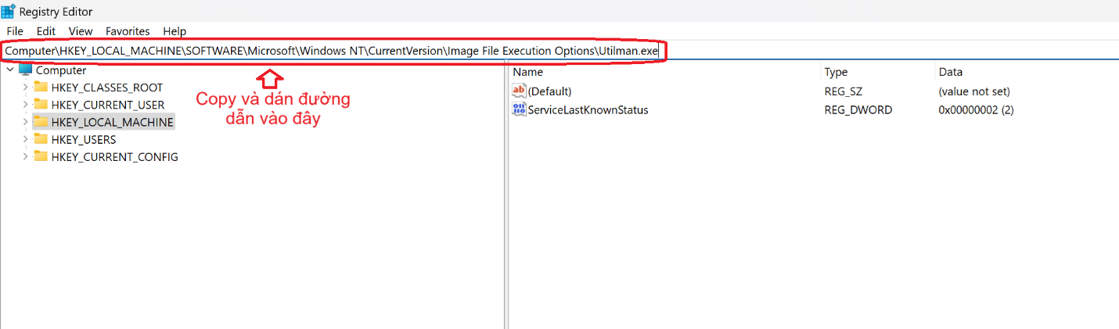Click the ServiceLastKnownStatus DWORD value icon
This screenshot has width=1119, height=329.
[519, 109]
